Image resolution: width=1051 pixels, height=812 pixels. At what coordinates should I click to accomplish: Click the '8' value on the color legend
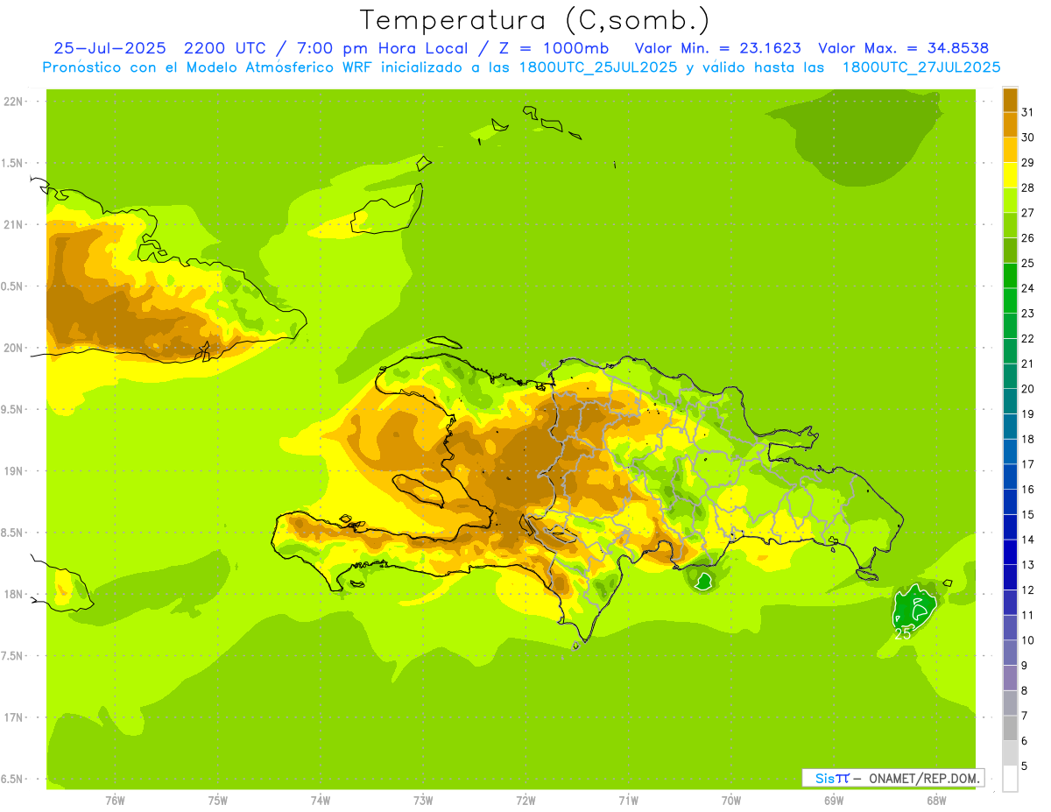coord(1025,691)
